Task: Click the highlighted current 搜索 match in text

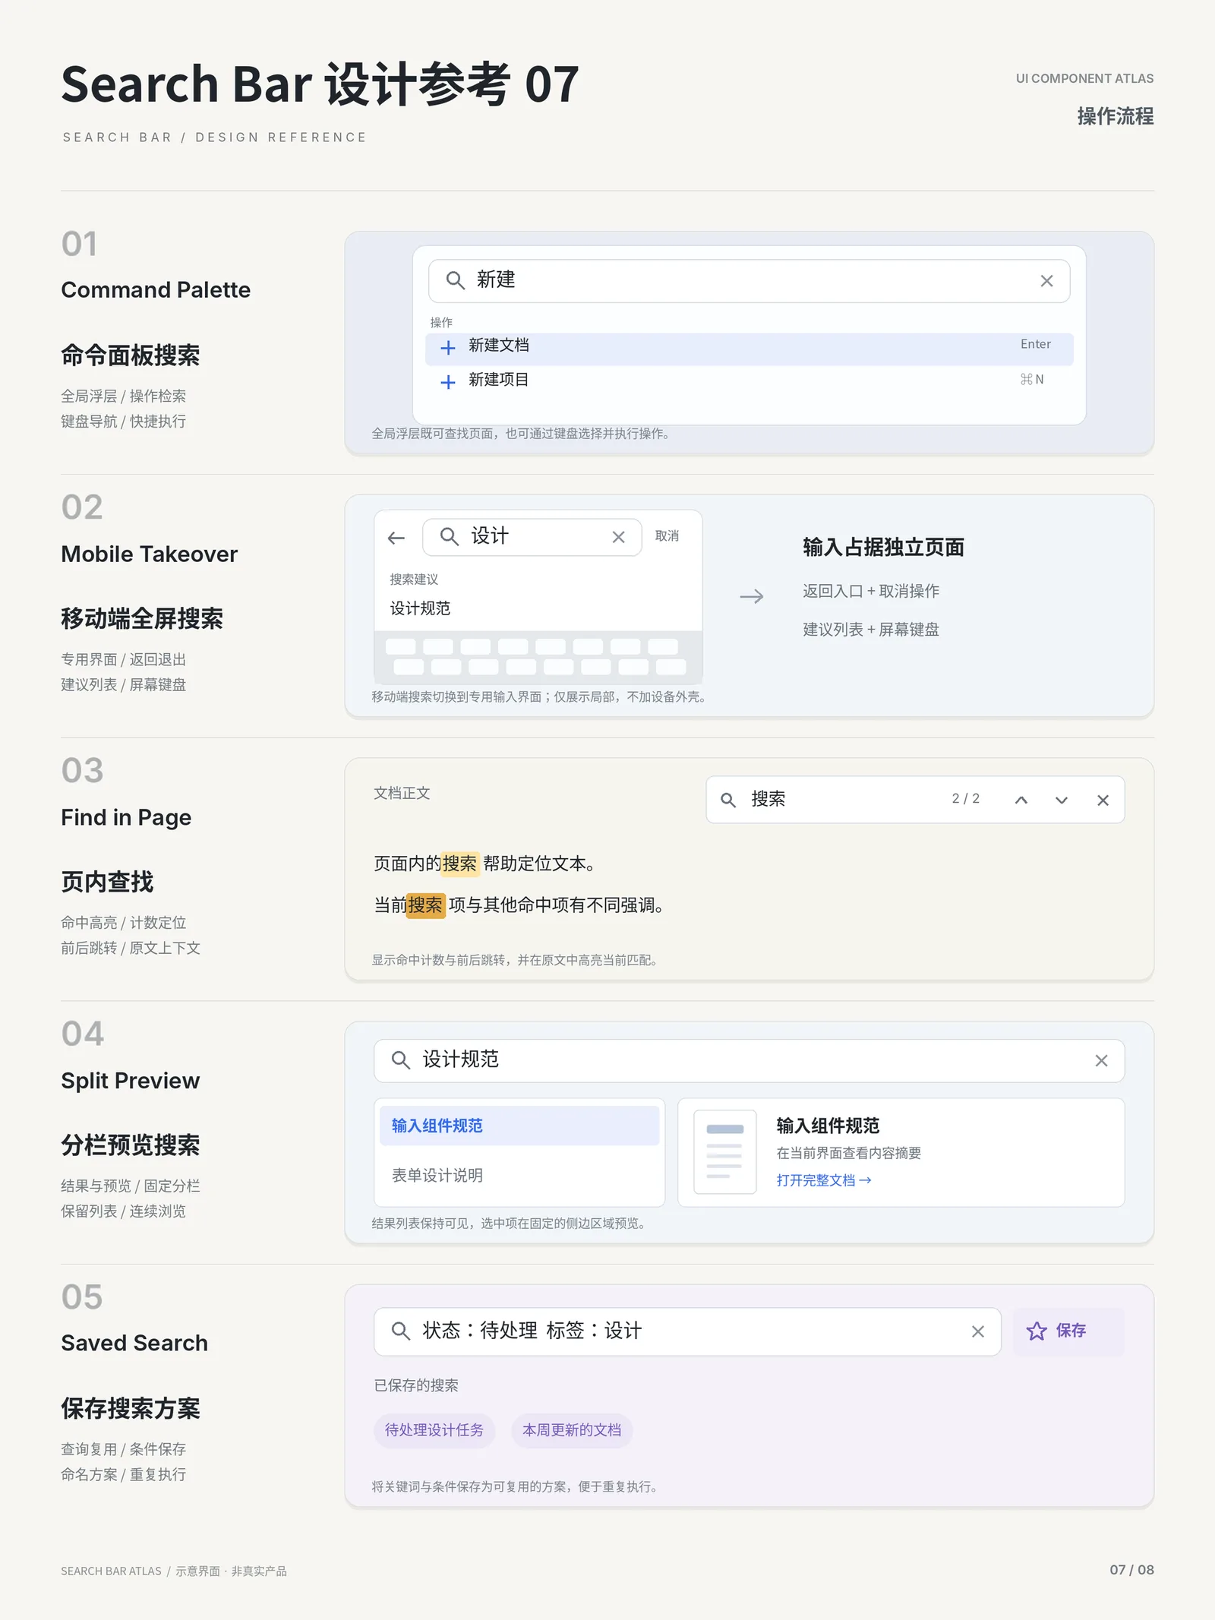Action: pos(425,905)
